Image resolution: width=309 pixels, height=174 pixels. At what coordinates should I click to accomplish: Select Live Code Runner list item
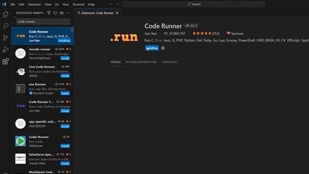pos(42,71)
